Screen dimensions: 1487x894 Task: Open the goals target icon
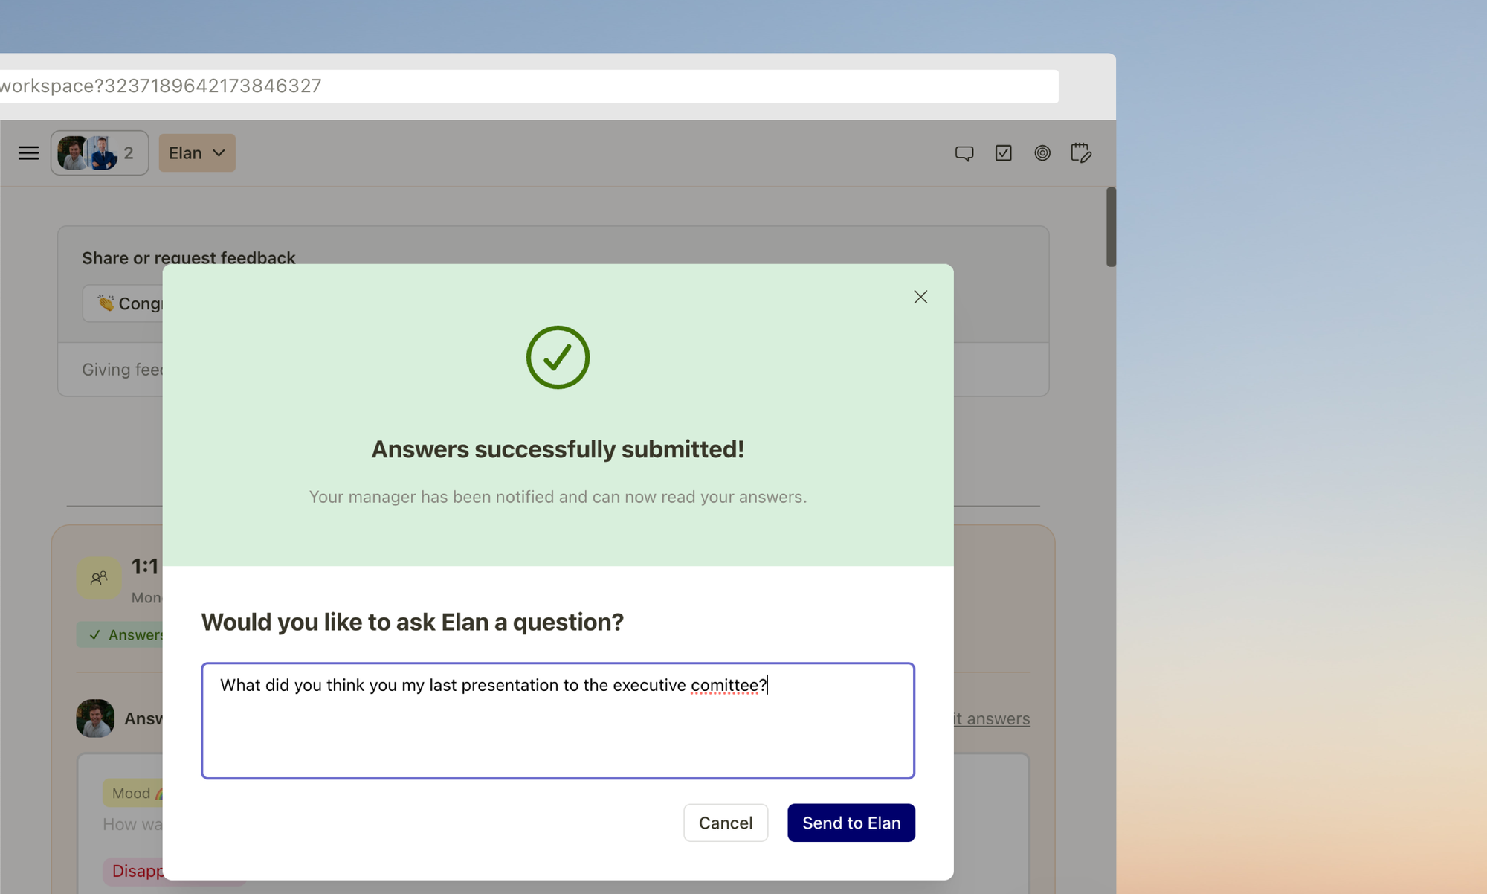(1042, 152)
